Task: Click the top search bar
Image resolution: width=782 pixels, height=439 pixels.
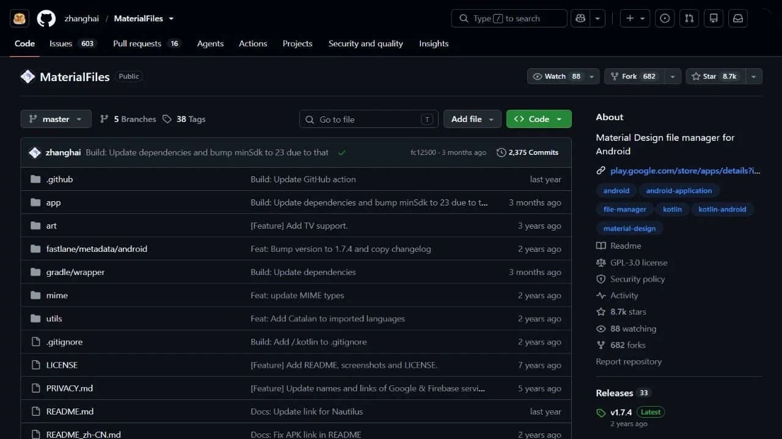Action: pyautogui.click(x=510, y=18)
